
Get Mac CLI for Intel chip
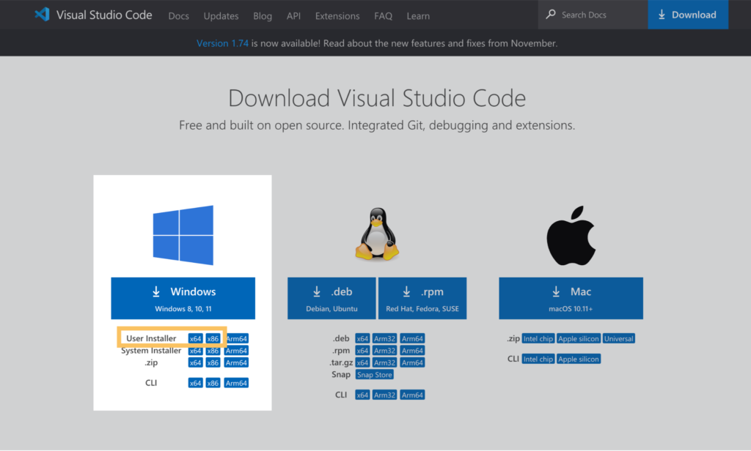[538, 359]
